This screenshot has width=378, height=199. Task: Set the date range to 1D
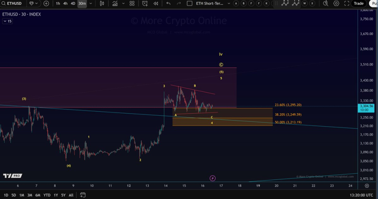tap(6, 195)
